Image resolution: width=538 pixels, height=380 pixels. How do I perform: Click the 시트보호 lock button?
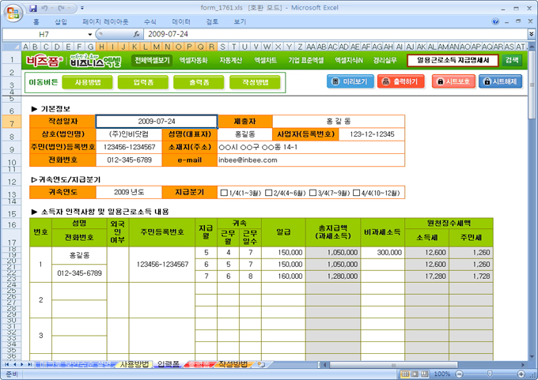(x=453, y=81)
